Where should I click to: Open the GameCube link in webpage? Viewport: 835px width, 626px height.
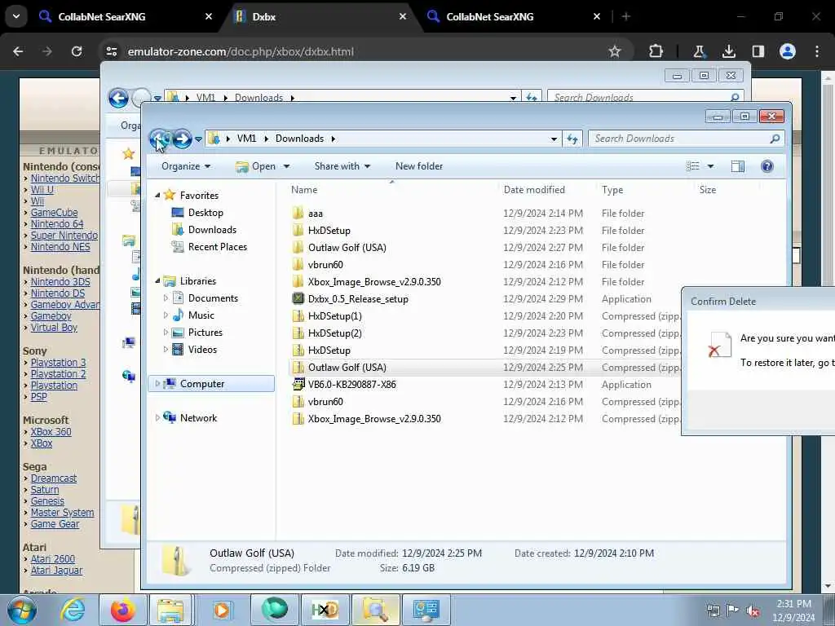click(x=55, y=213)
